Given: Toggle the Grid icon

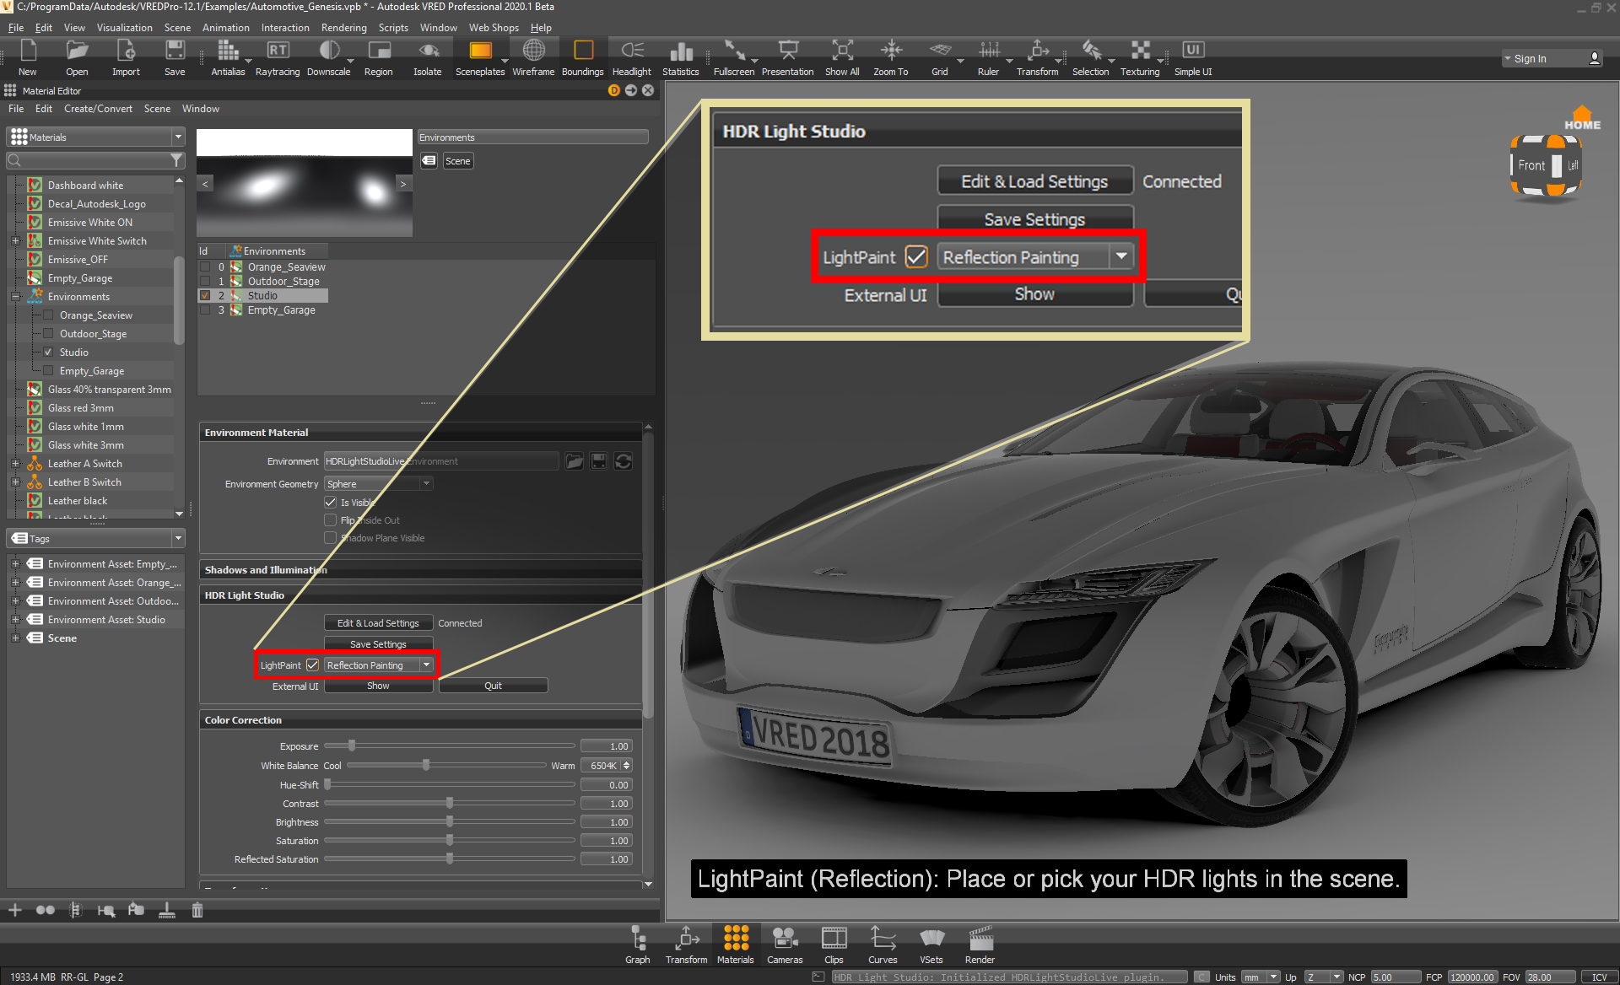Looking at the screenshot, I should (x=940, y=57).
